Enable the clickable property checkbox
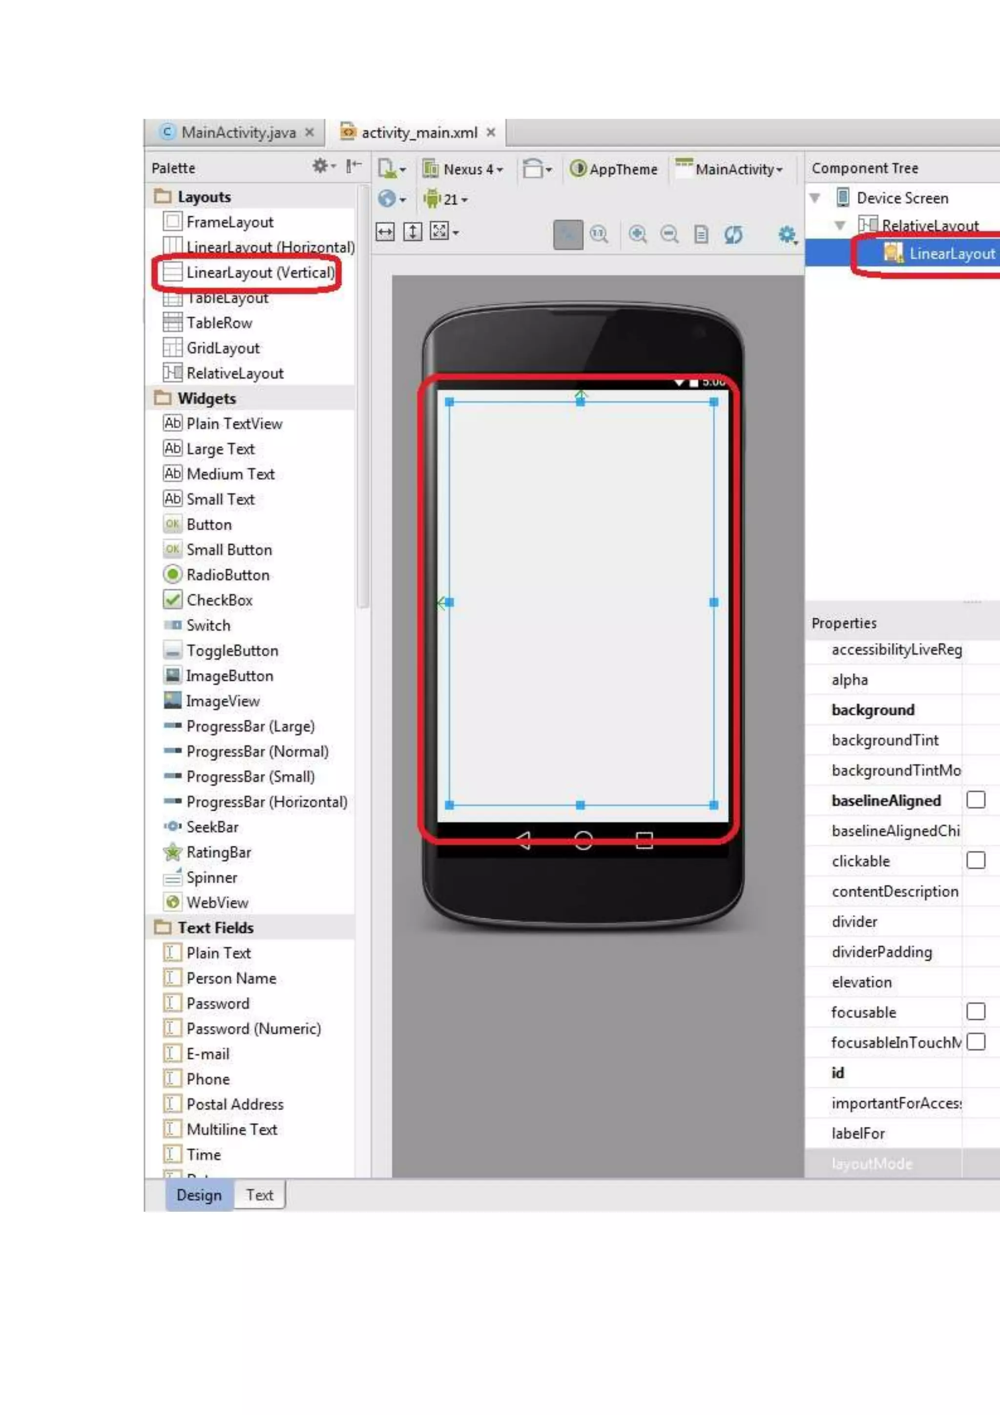Image resolution: width=1000 pixels, height=1415 pixels. point(976,860)
